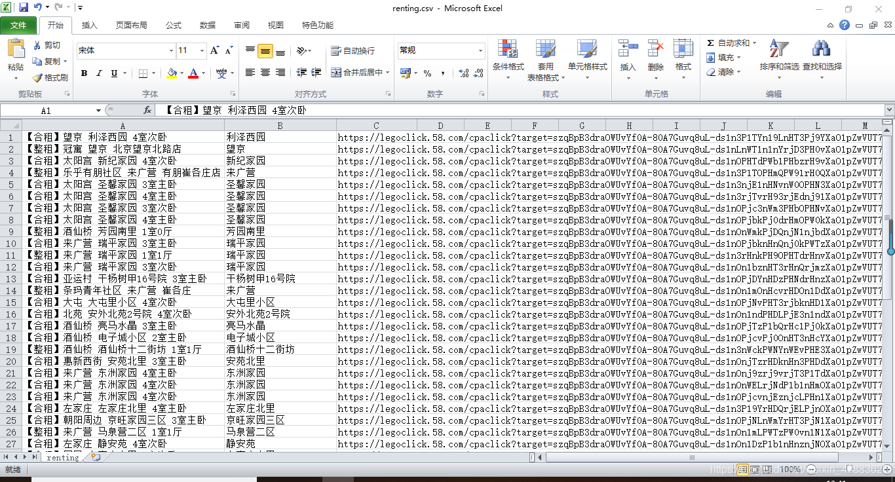Click the 自动换行 wrap text button

(352, 50)
